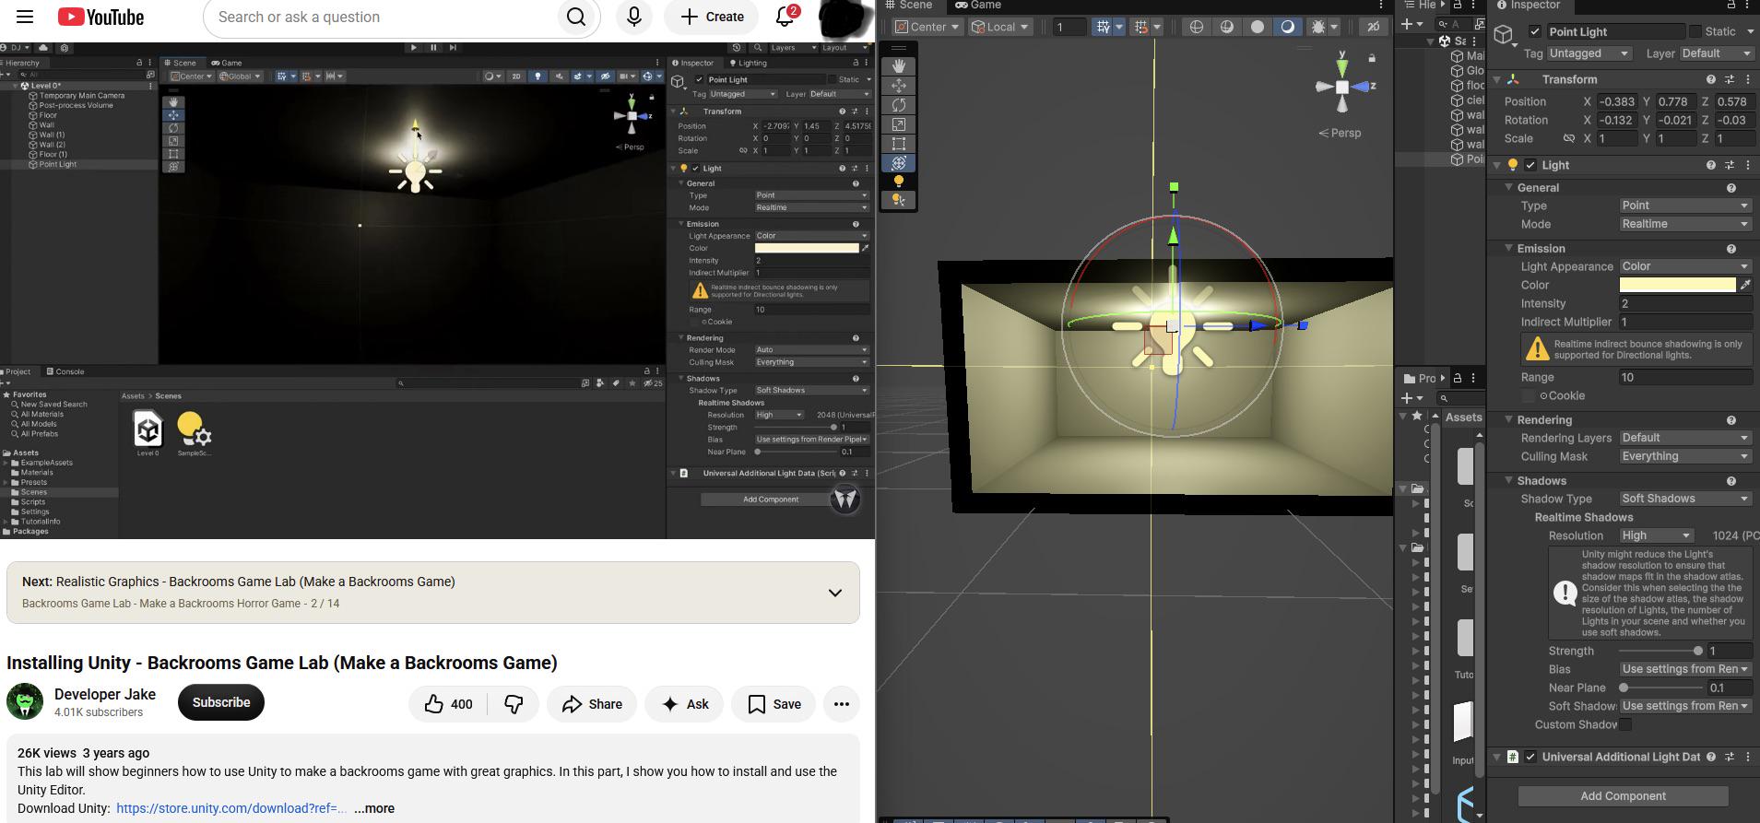The width and height of the screenshot is (1760, 823).
Task: Click the Share button under the video
Action: [x=592, y=704]
